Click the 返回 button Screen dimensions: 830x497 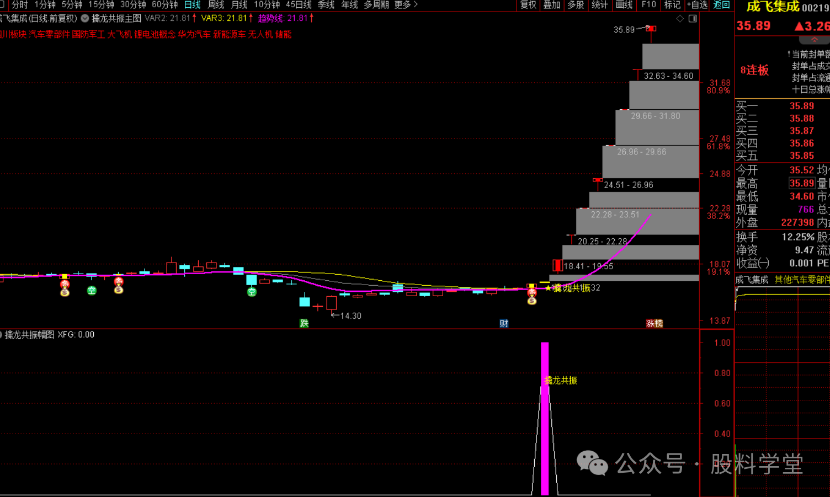point(721,5)
